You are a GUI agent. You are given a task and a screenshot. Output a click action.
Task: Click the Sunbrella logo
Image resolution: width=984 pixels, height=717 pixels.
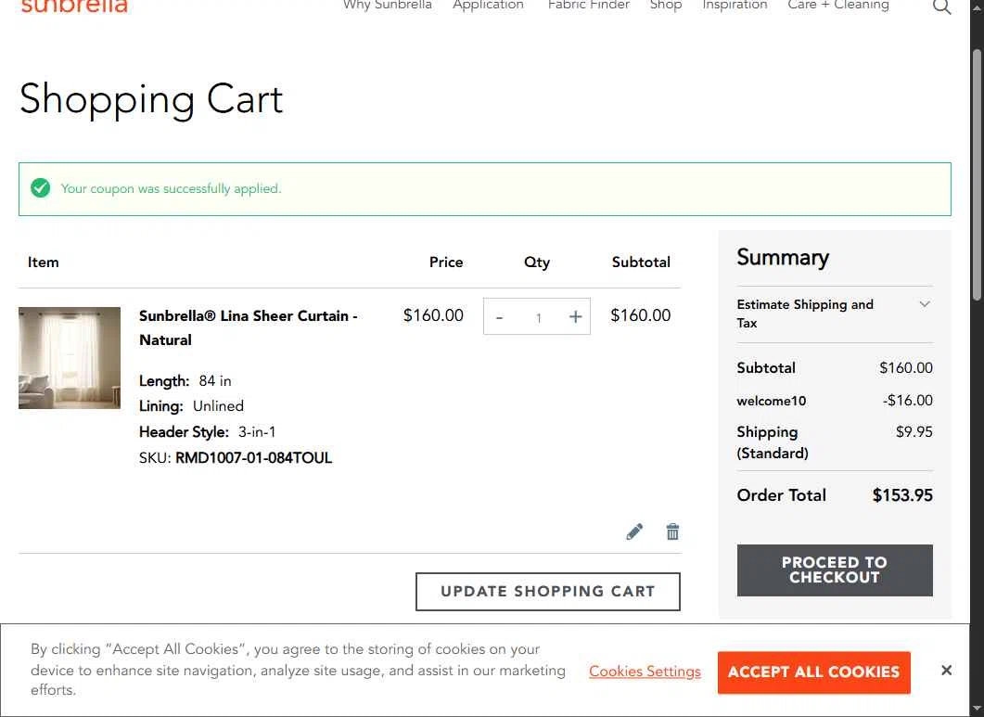click(x=74, y=6)
